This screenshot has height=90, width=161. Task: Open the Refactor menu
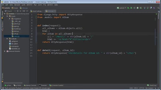(30, 5)
